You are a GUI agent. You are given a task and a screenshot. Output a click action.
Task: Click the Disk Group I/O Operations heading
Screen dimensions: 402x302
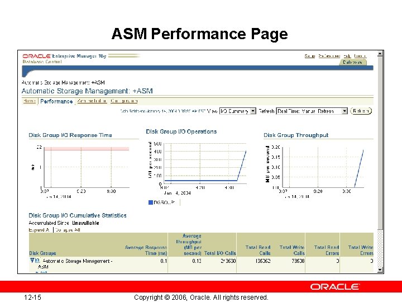click(181, 131)
